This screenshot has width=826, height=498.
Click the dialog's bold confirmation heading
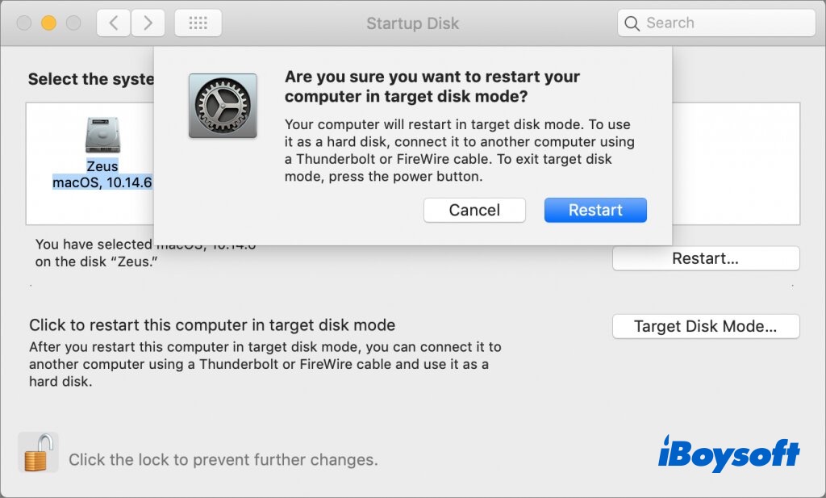tap(432, 86)
